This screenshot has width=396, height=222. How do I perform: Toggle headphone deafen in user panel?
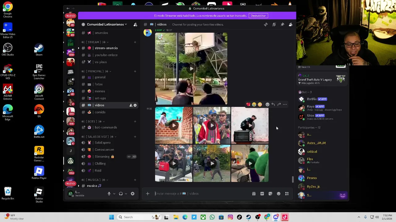tap(121, 194)
